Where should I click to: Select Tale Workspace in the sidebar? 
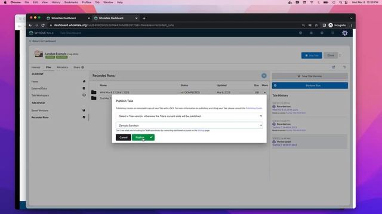tap(40, 95)
